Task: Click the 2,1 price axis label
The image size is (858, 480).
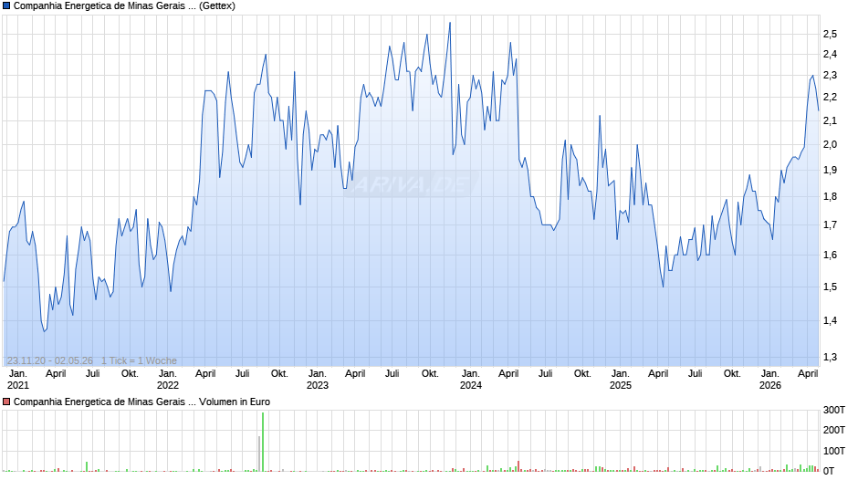Action: pos(830,121)
